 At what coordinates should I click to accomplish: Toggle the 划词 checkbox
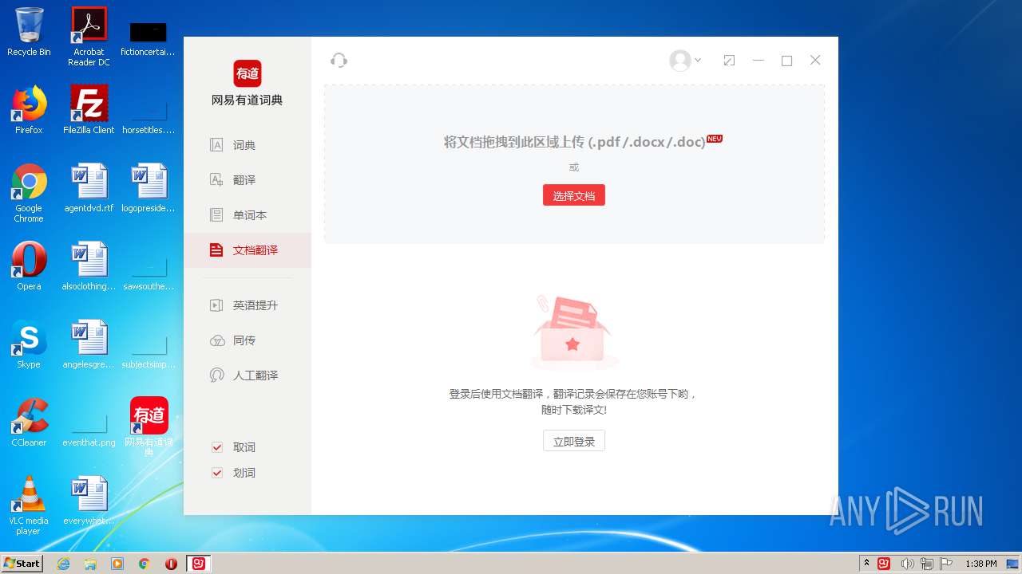point(216,473)
